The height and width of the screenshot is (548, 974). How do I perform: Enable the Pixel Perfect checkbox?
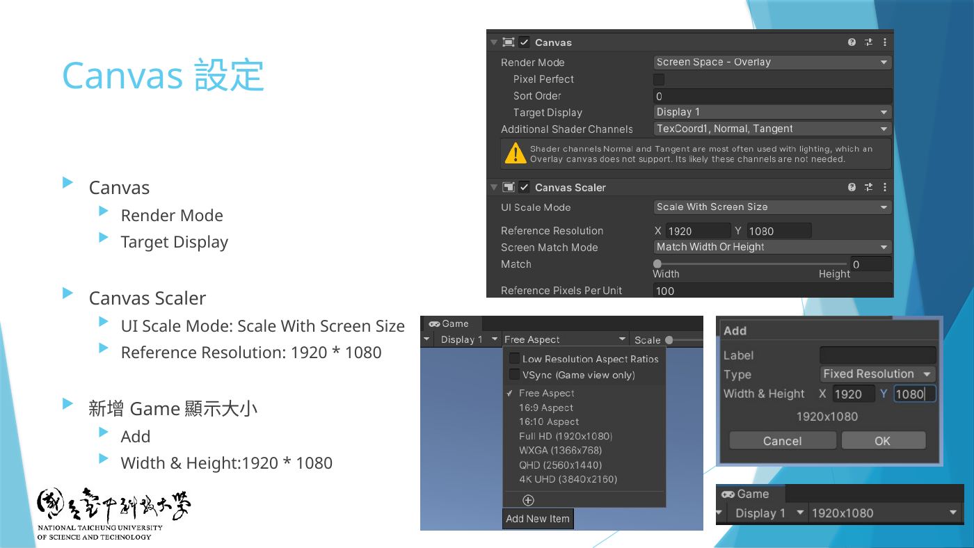pos(659,79)
